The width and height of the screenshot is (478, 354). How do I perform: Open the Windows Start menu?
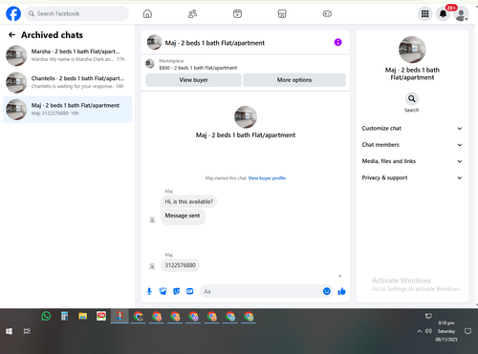[9, 331]
